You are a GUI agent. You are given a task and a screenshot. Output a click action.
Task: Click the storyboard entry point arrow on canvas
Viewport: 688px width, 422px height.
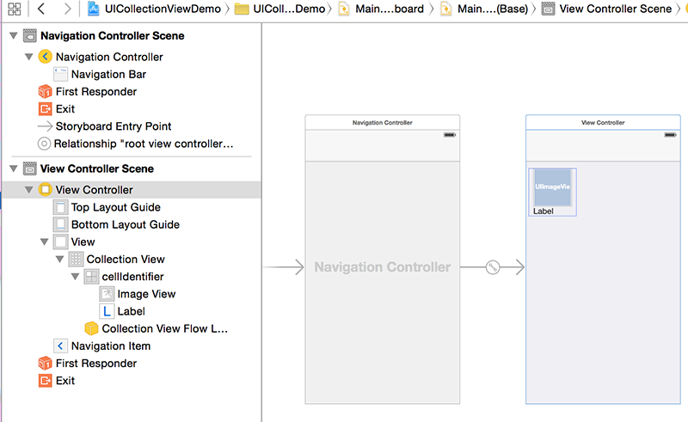point(284,266)
